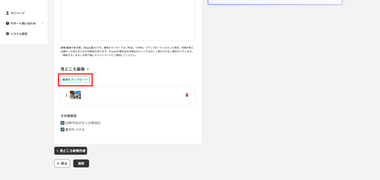
Task: Collapse the 見どころ画像 section caret
Action: [88, 69]
